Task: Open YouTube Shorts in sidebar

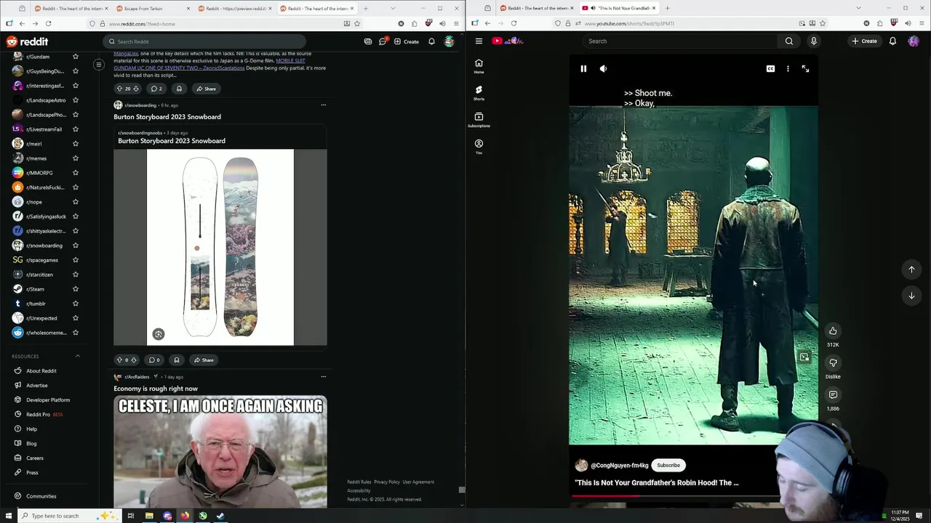Action: 479,93
